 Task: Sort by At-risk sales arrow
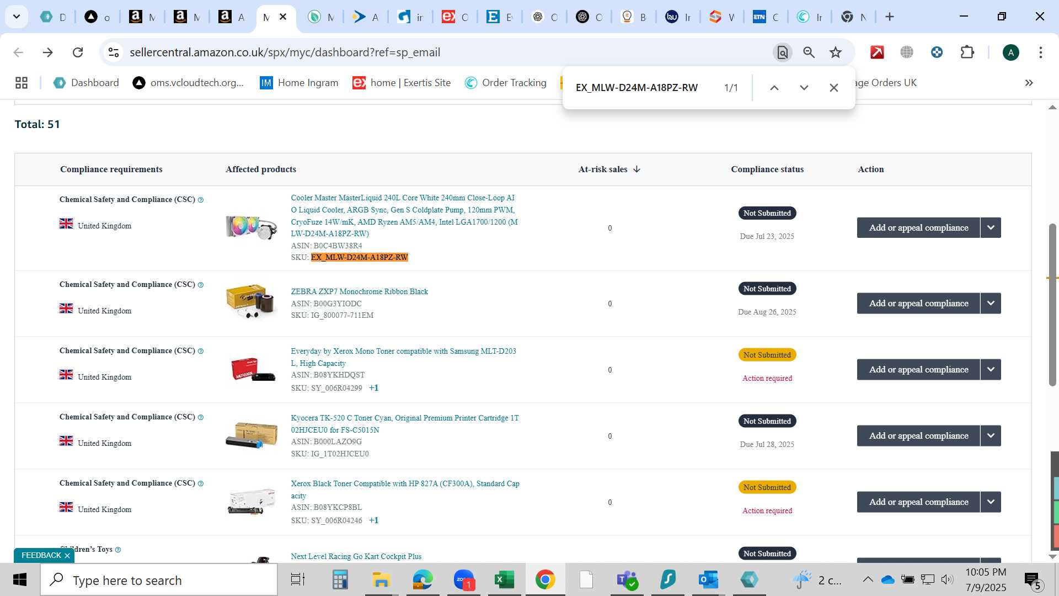(637, 169)
